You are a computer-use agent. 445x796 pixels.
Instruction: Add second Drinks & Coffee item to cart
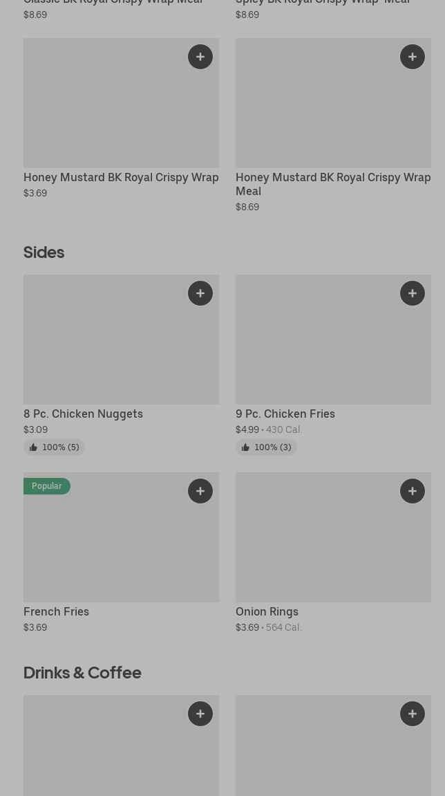(x=413, y=714)
